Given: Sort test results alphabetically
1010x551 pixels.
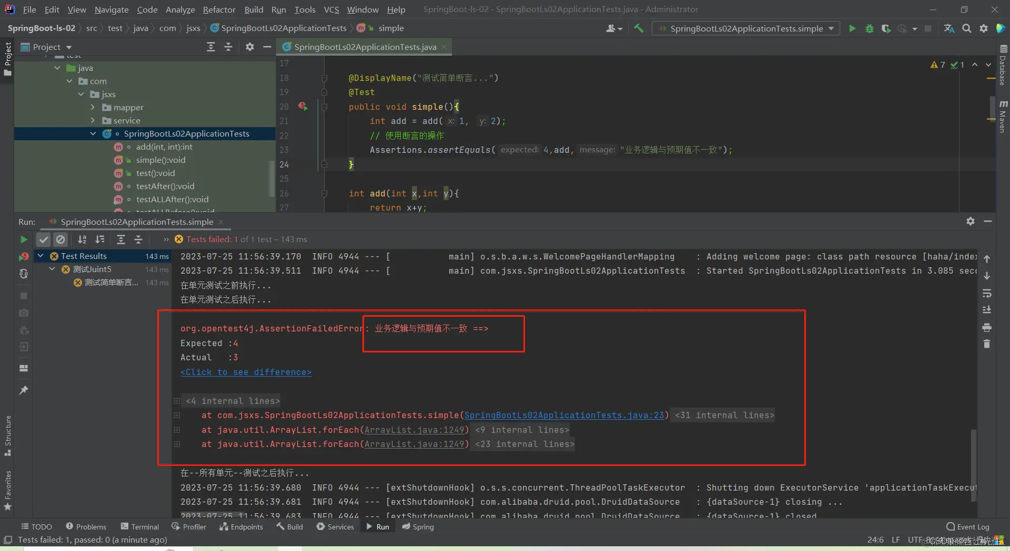Looking at the screenshot, I should (x=82, y=240).
